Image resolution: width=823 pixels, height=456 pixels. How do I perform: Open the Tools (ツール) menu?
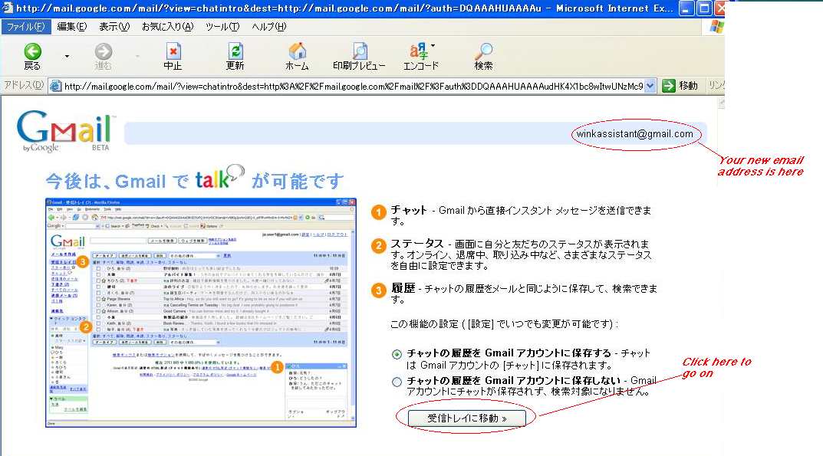tap(222, 27)
